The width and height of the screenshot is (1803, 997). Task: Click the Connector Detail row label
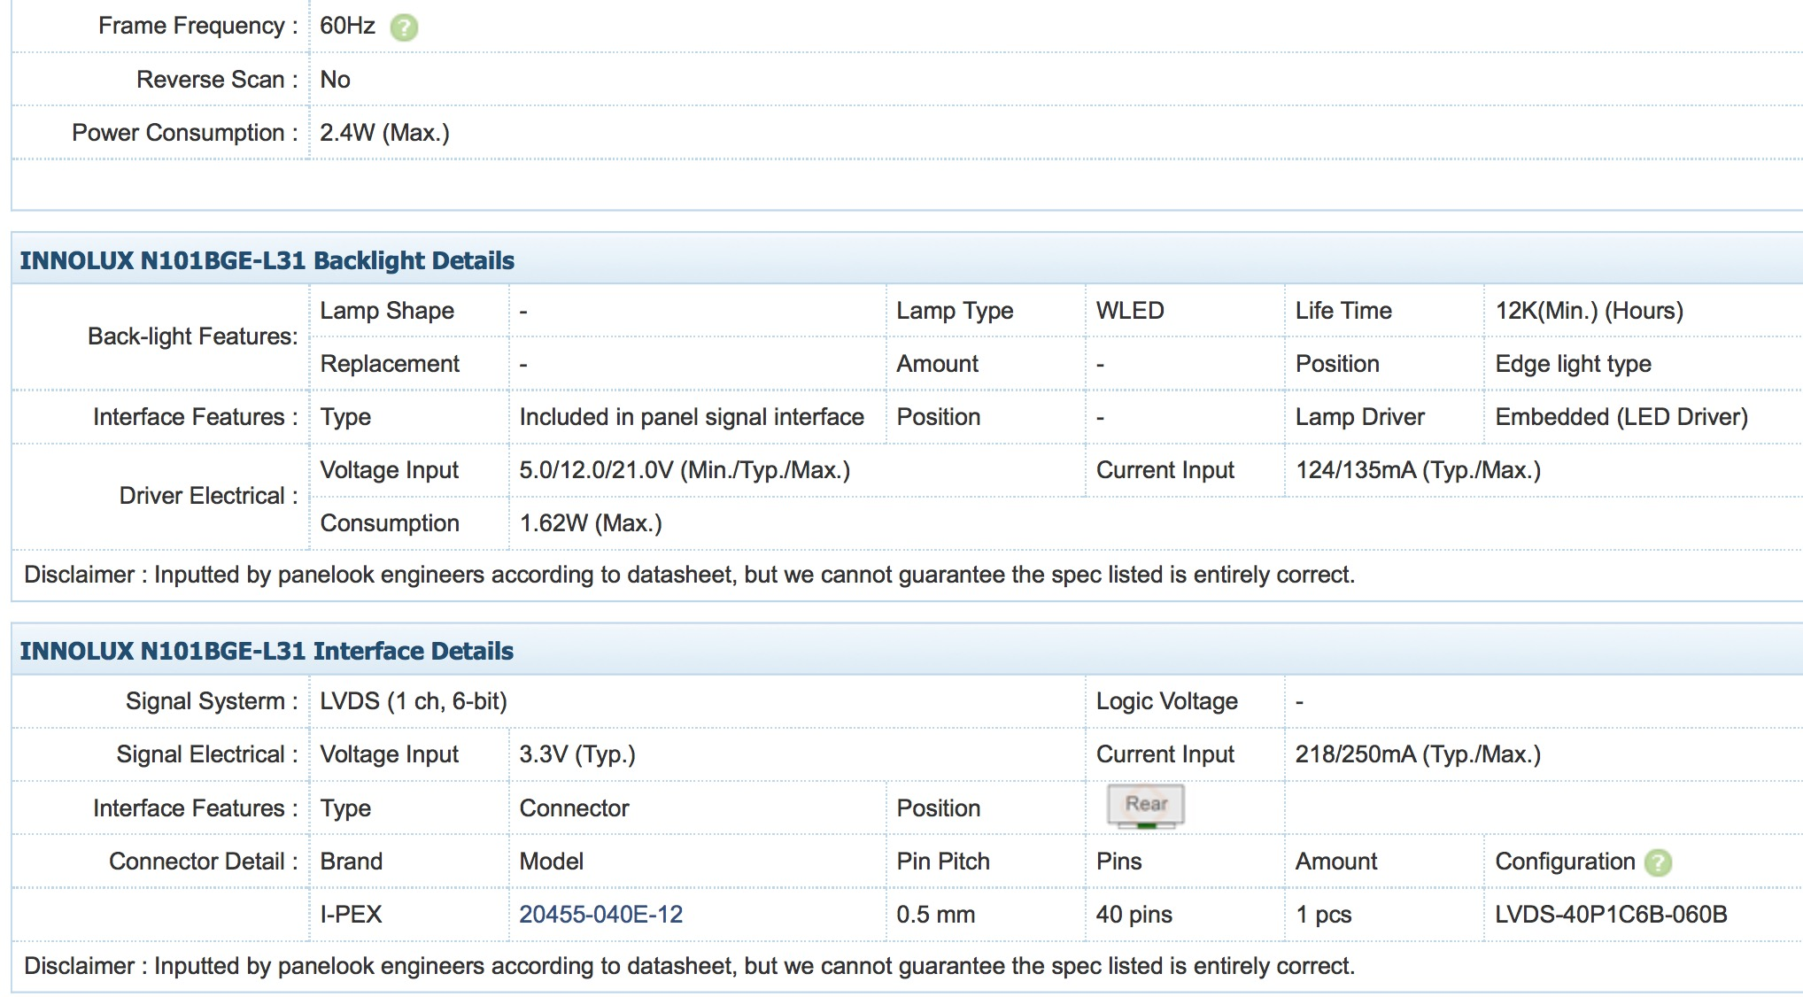(203, 862)
